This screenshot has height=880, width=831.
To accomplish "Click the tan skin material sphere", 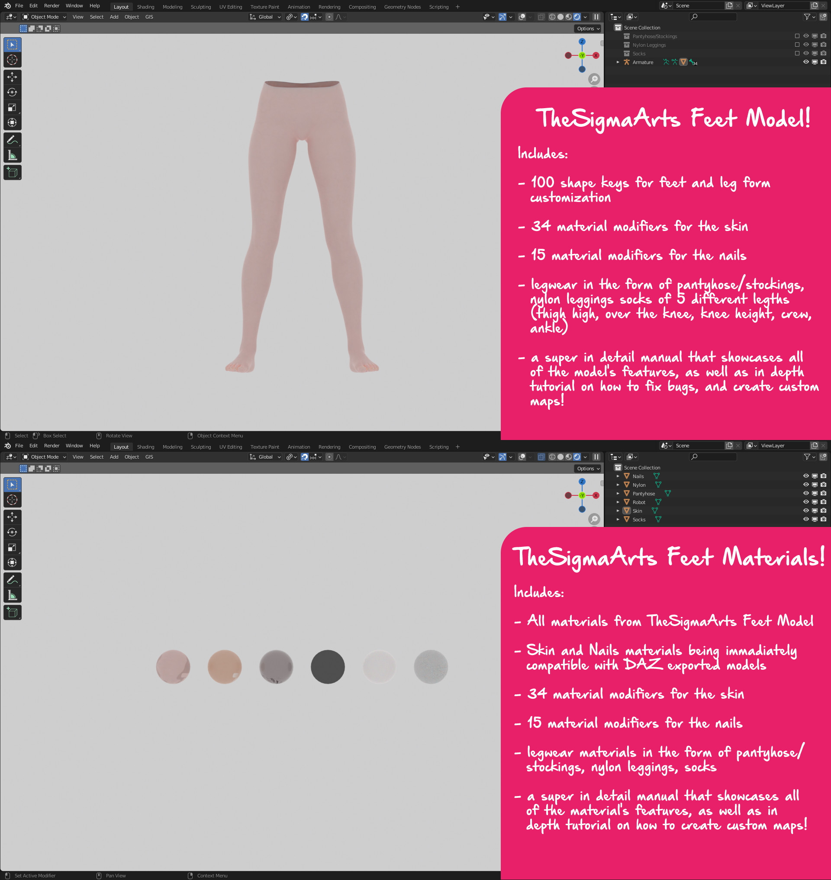I will click(225, 667).
